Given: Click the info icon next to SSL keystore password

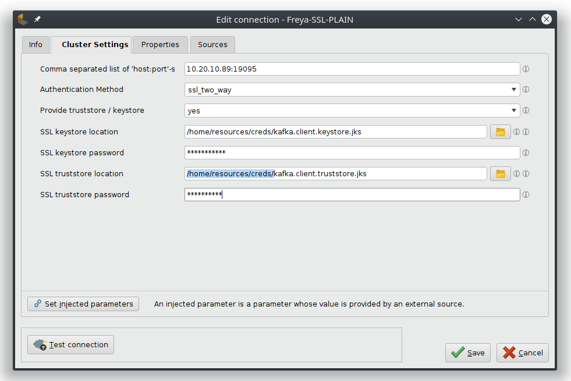Looking at the screenshot, I should click(526, 152).
